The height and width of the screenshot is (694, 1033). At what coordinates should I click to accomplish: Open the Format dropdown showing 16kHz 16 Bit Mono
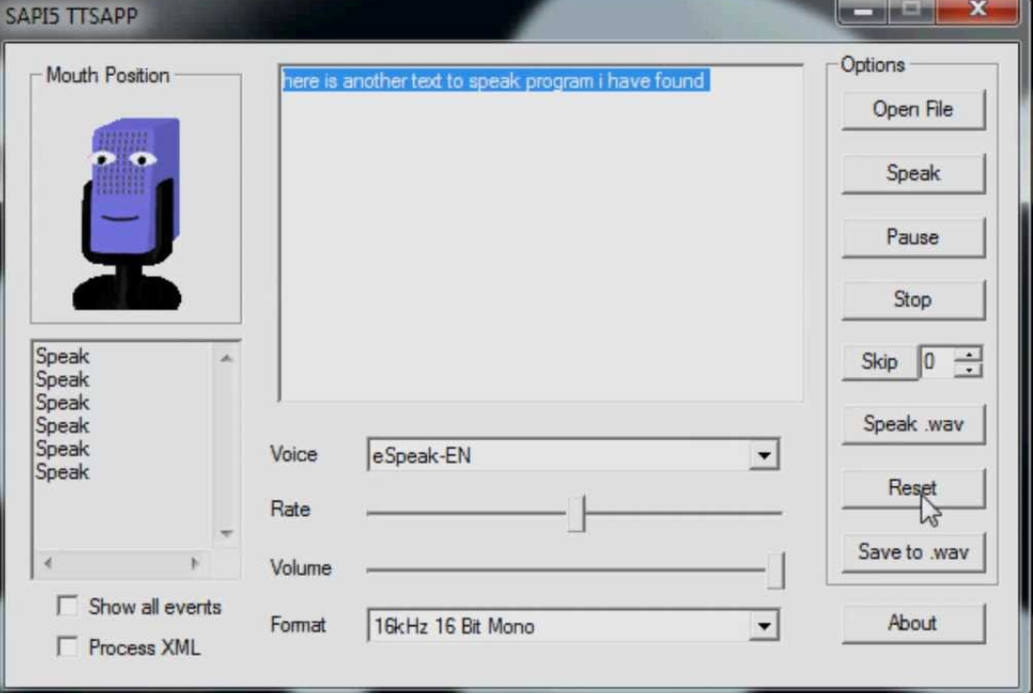[764, 626]
